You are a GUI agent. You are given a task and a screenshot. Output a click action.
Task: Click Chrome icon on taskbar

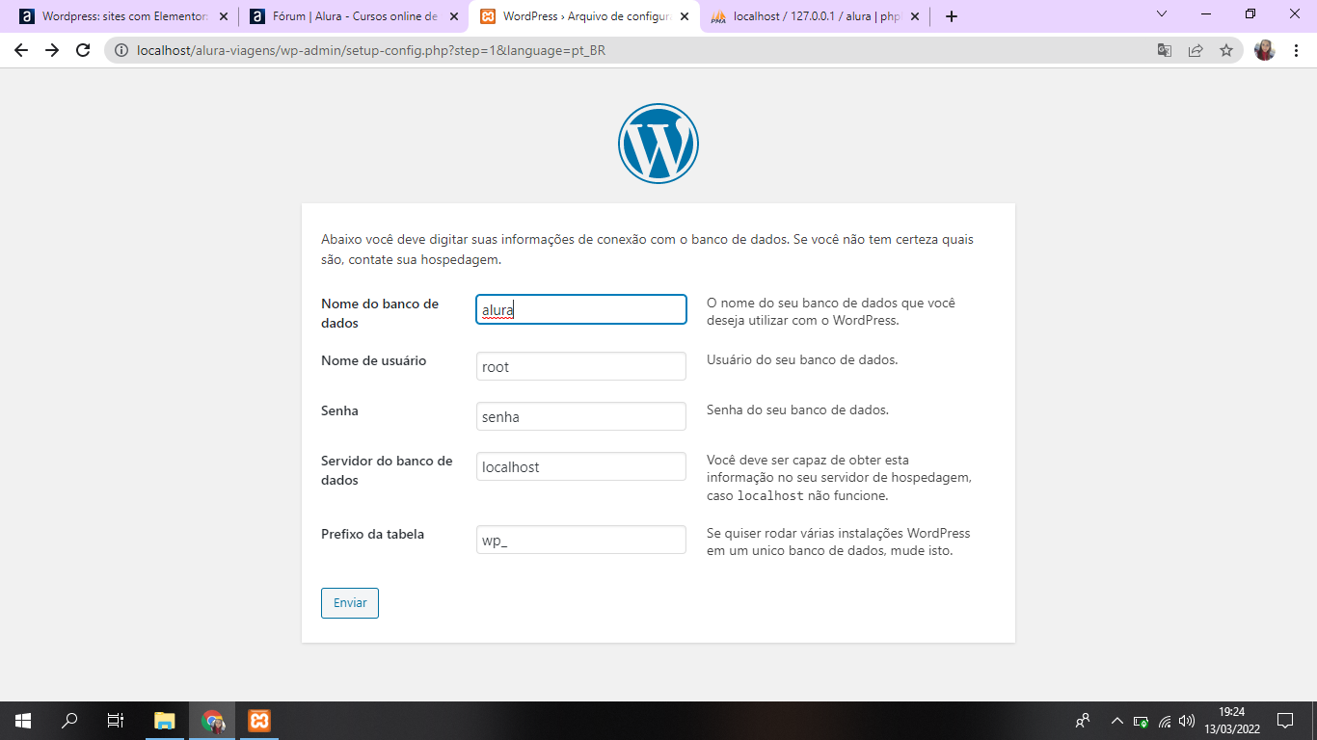click(212, 721)
